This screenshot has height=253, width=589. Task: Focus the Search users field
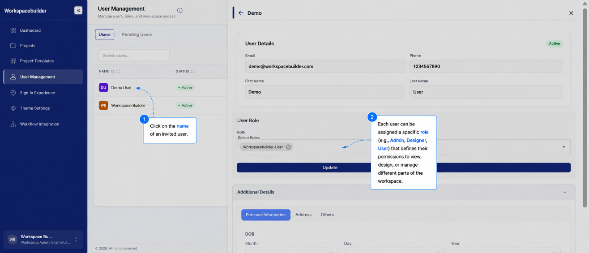[134, 56]
